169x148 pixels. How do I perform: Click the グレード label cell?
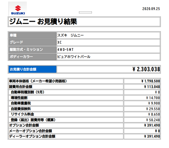coord(32,42)
